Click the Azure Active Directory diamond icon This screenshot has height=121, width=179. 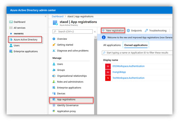tap(11, 40)
